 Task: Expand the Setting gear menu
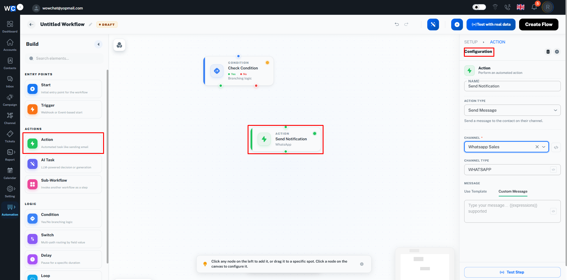point(10,191)
